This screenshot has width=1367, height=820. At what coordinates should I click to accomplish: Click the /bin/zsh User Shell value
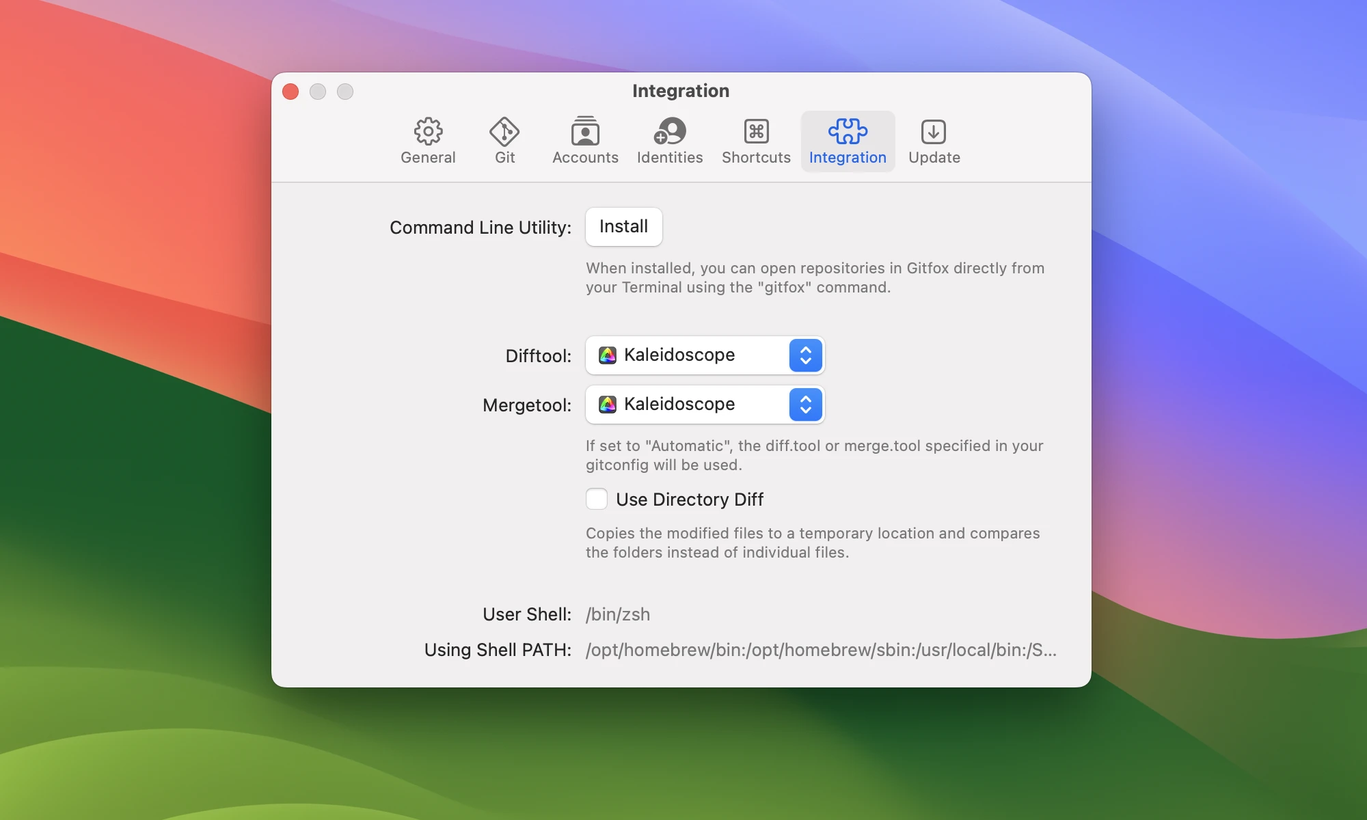pyautogui.click(x=618, y=614)
